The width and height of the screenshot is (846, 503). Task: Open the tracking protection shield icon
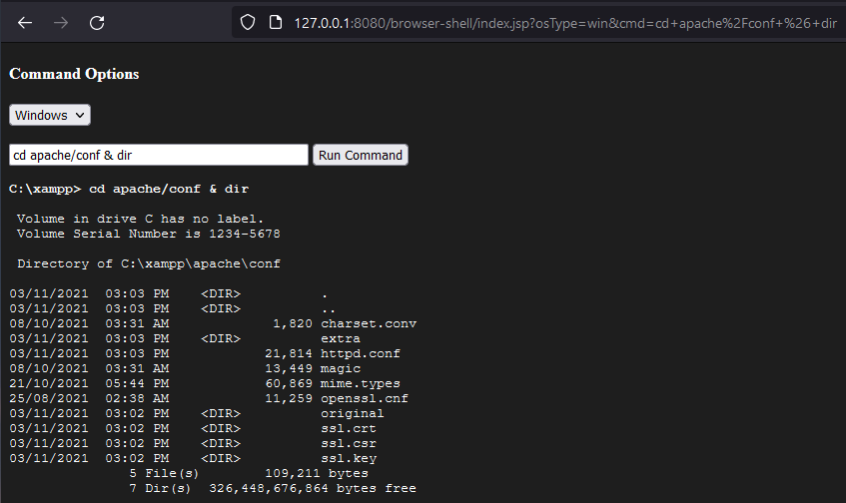(x=250, y=22)
